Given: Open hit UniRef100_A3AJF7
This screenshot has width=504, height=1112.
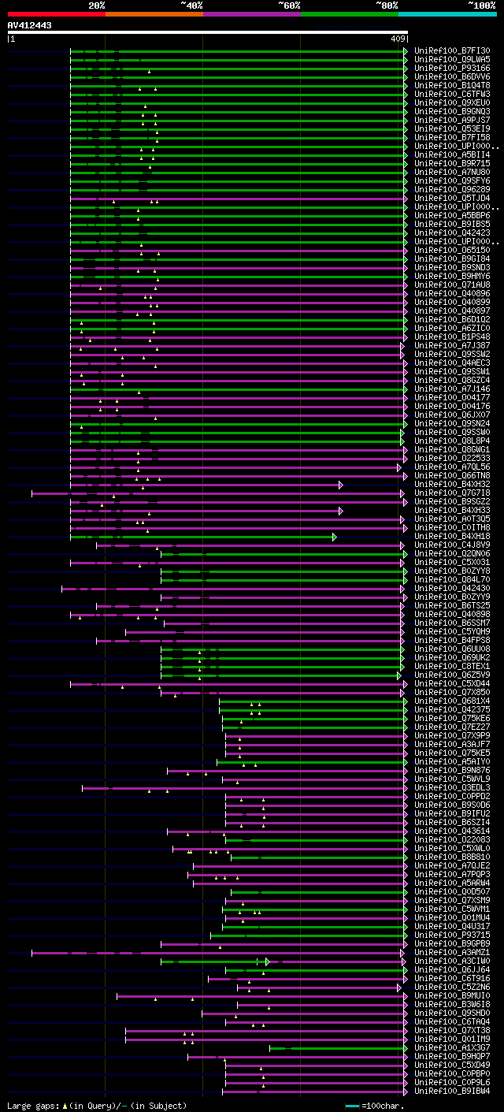Looking at the screenshot, I should click(x=452, y=744).
